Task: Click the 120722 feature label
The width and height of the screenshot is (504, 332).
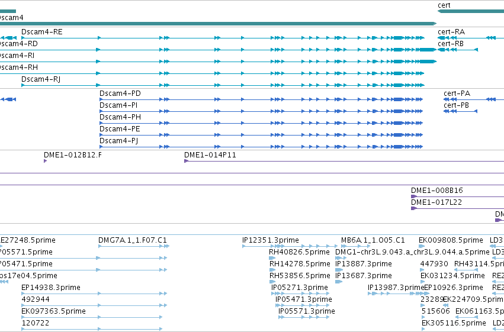Action: coord(35,323)
